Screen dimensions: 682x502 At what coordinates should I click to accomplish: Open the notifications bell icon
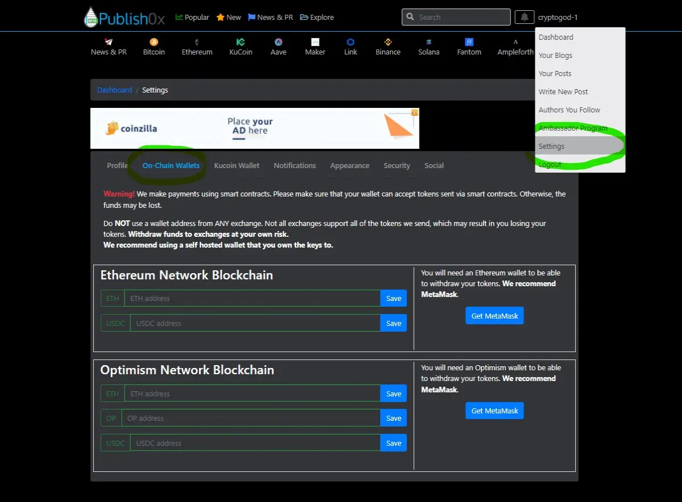(x=525, y=17)
